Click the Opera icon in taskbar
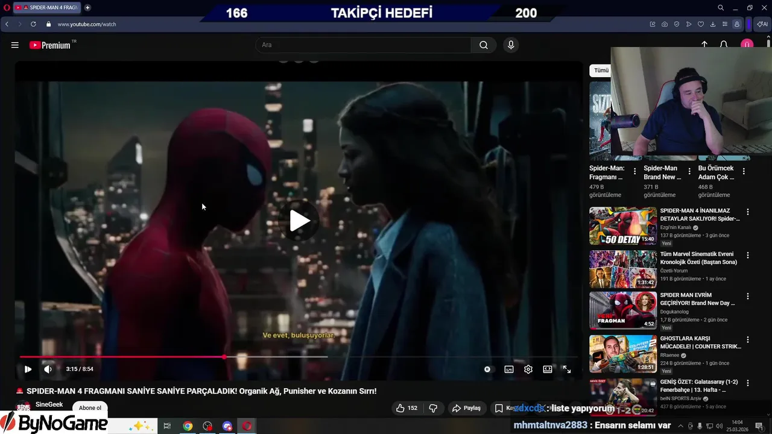 pos(247,426)
